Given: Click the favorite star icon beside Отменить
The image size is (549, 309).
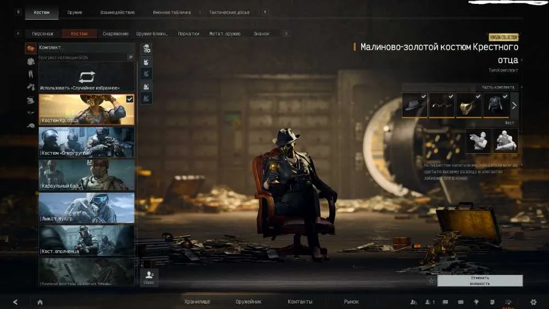Looking at the screenshot, I should click(x=432, y=280).
